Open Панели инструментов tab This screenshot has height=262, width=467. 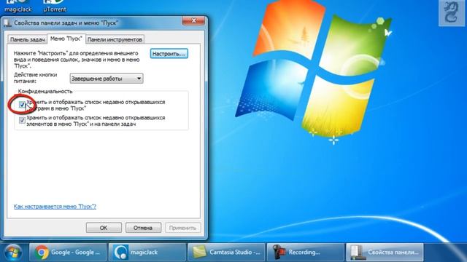[x=115, y=39]
